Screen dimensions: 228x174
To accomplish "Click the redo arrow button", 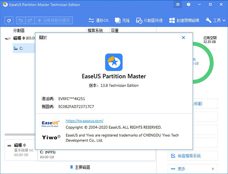I will pyautogui.click(x=30, y=21).
